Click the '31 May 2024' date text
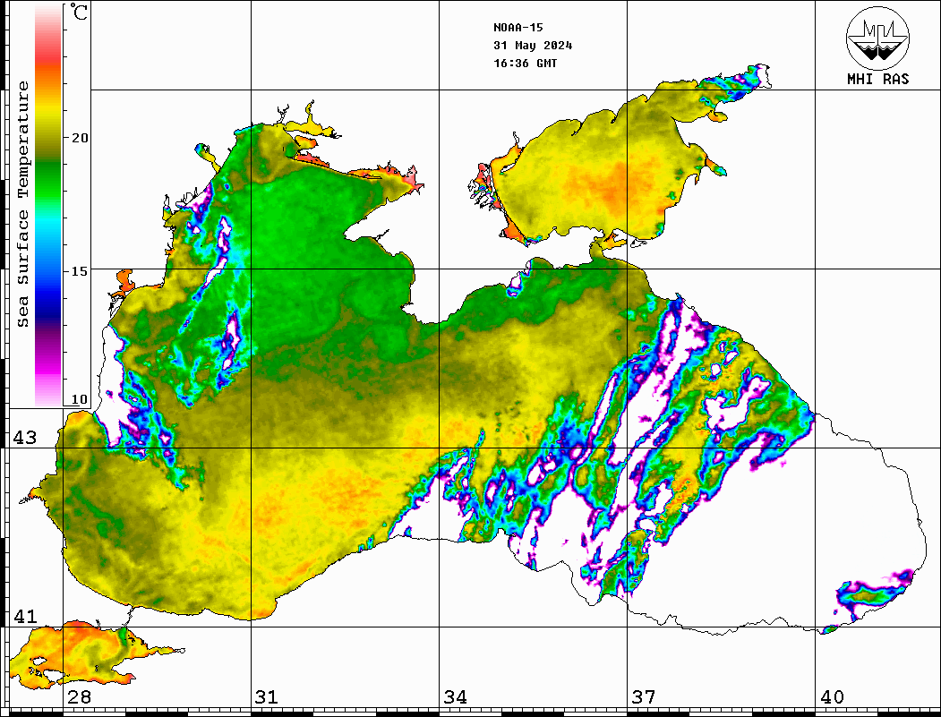Image resolution: width=941 pixels, height=717 pixels. click(x=533, y=46)
